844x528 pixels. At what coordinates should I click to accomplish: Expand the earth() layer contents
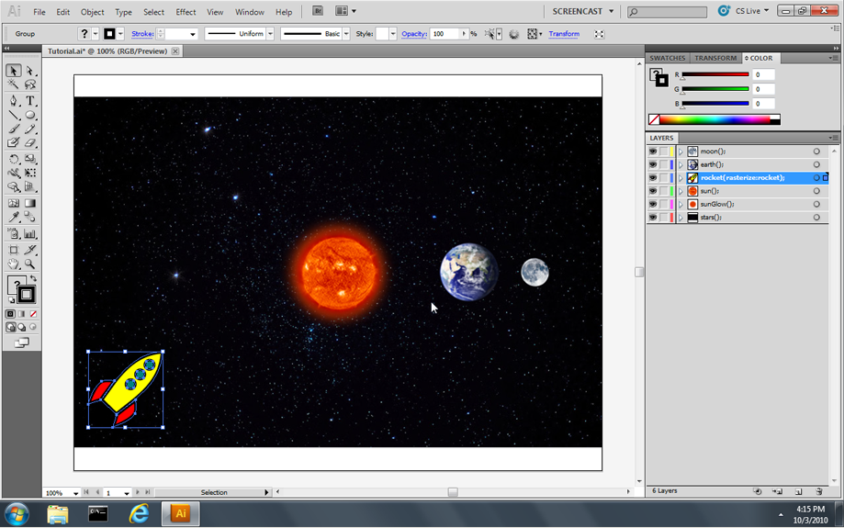pyautogui.click(x=681, y=164)
